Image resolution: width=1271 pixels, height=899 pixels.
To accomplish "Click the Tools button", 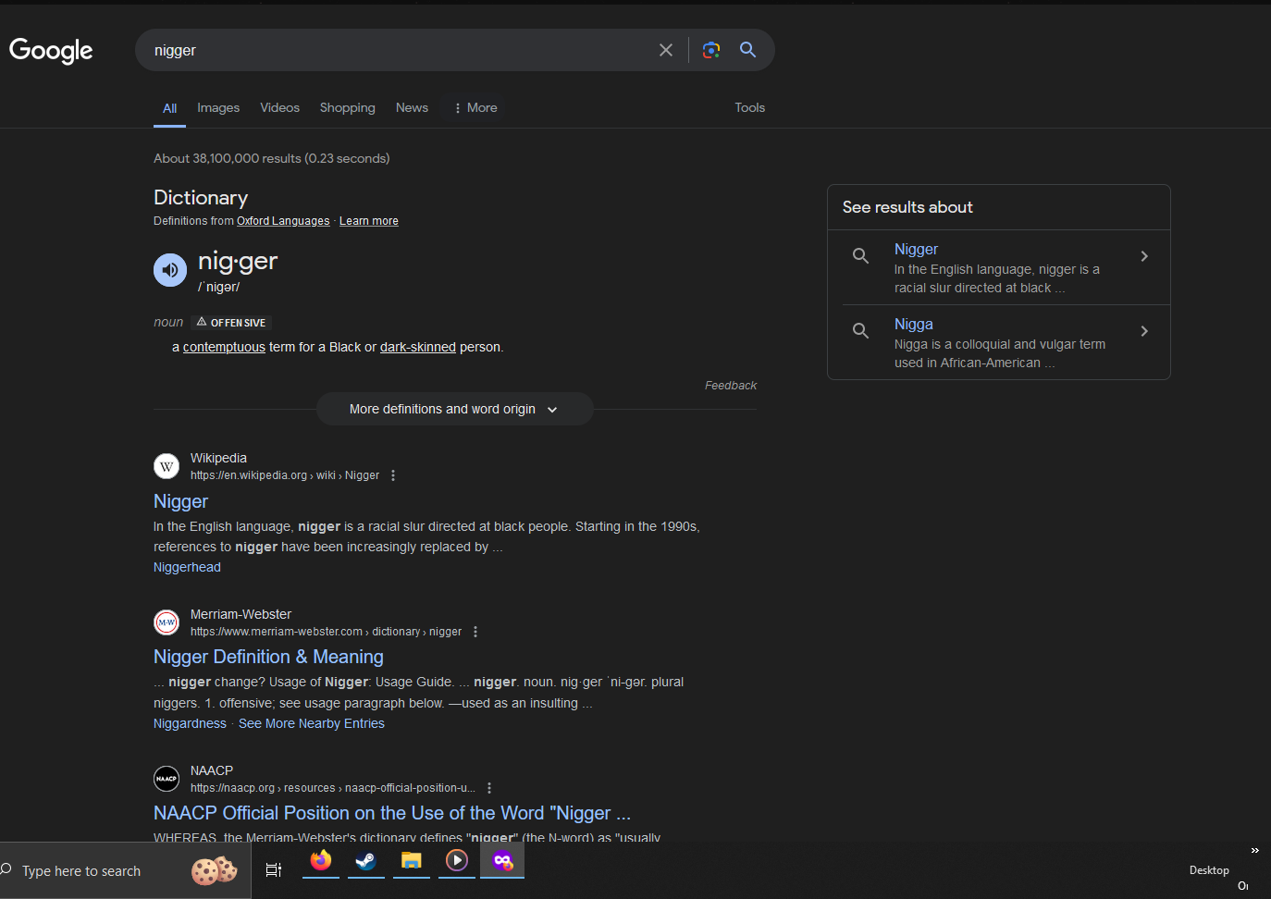I will click(749, 108).
